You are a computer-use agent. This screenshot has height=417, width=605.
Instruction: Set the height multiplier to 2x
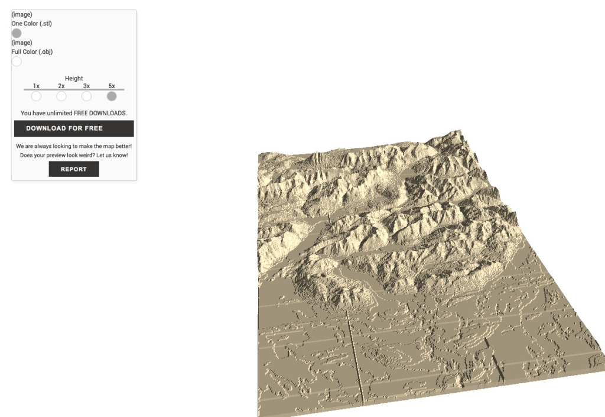(61, 96)
